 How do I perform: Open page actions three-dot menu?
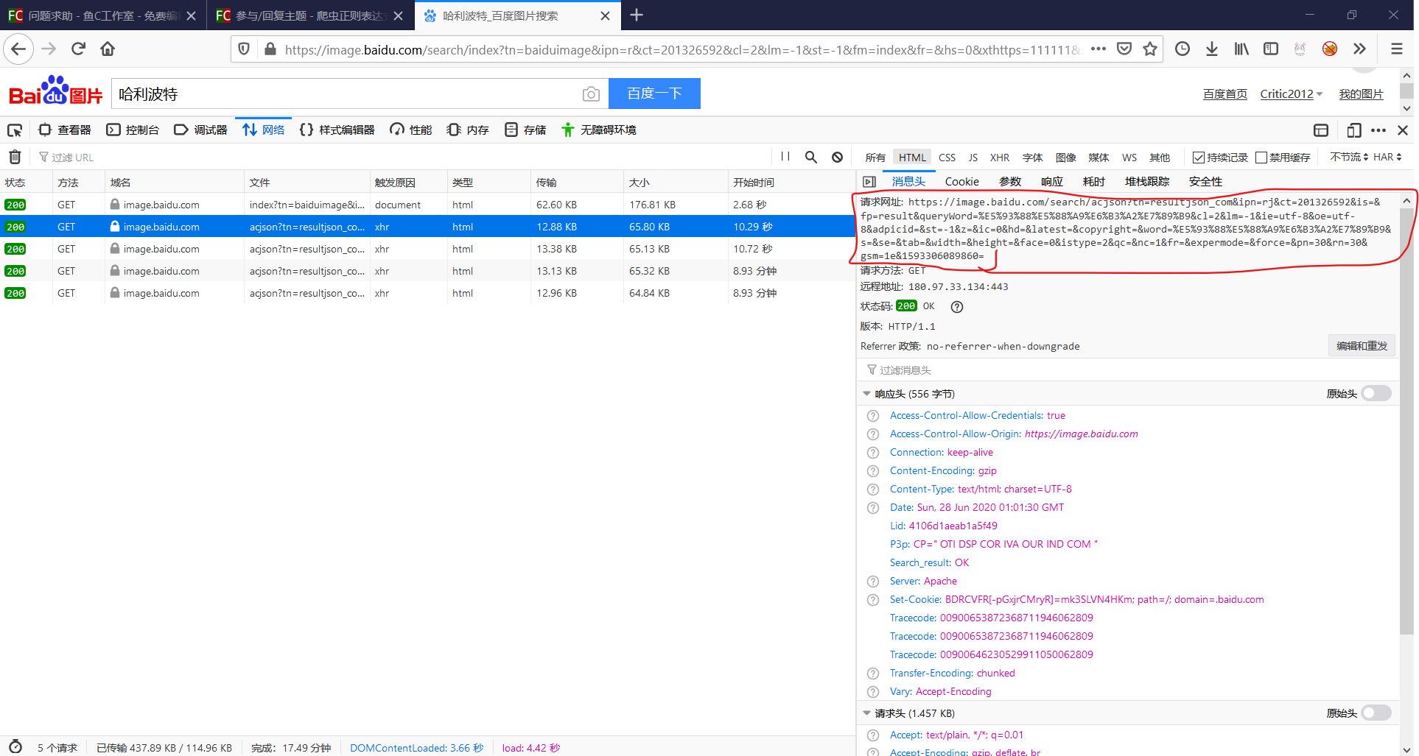pos(1099,49)
